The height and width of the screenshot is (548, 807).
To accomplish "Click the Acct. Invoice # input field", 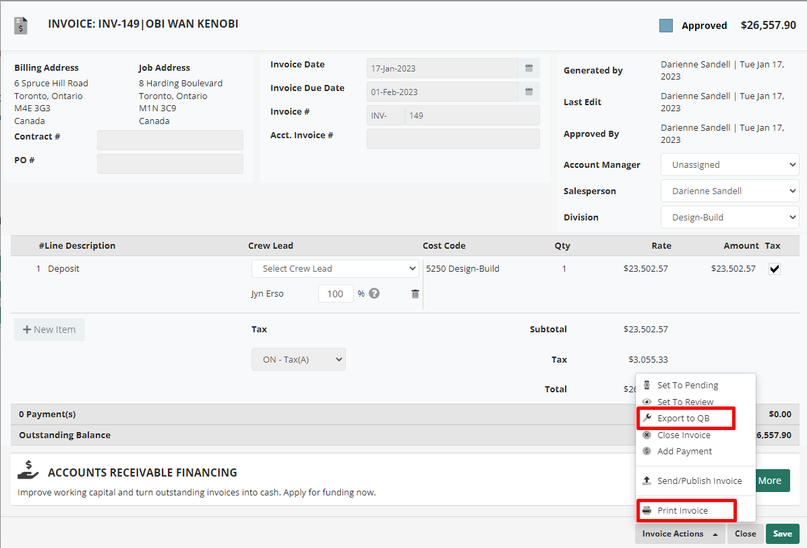I will [453, 139].
